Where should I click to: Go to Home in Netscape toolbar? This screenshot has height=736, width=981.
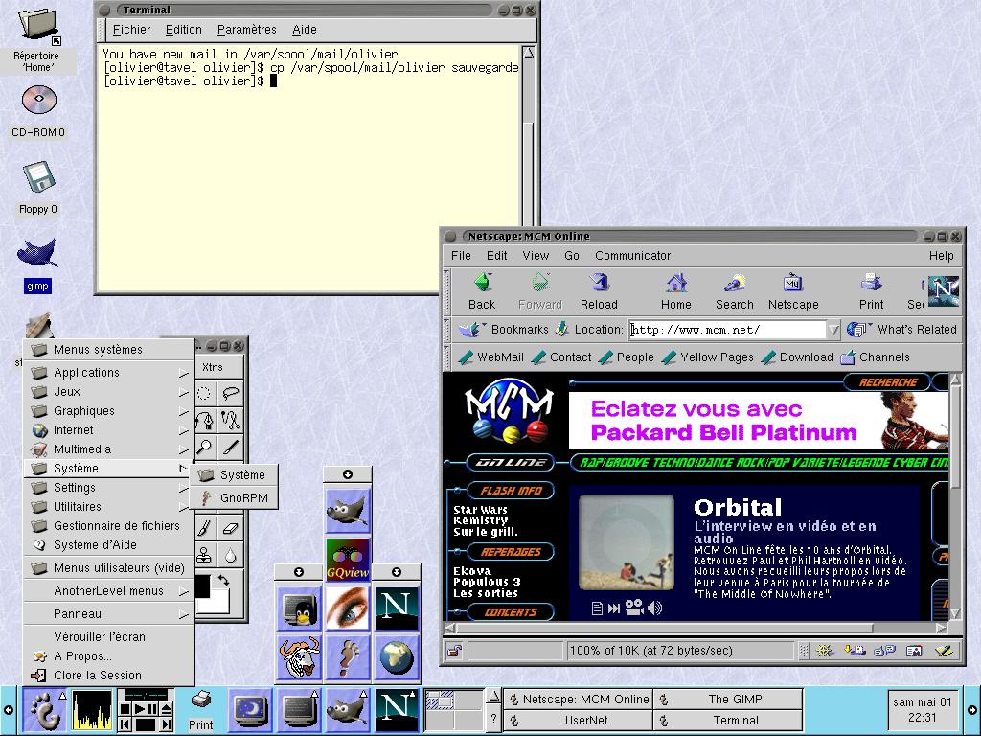tap(676, 291)
